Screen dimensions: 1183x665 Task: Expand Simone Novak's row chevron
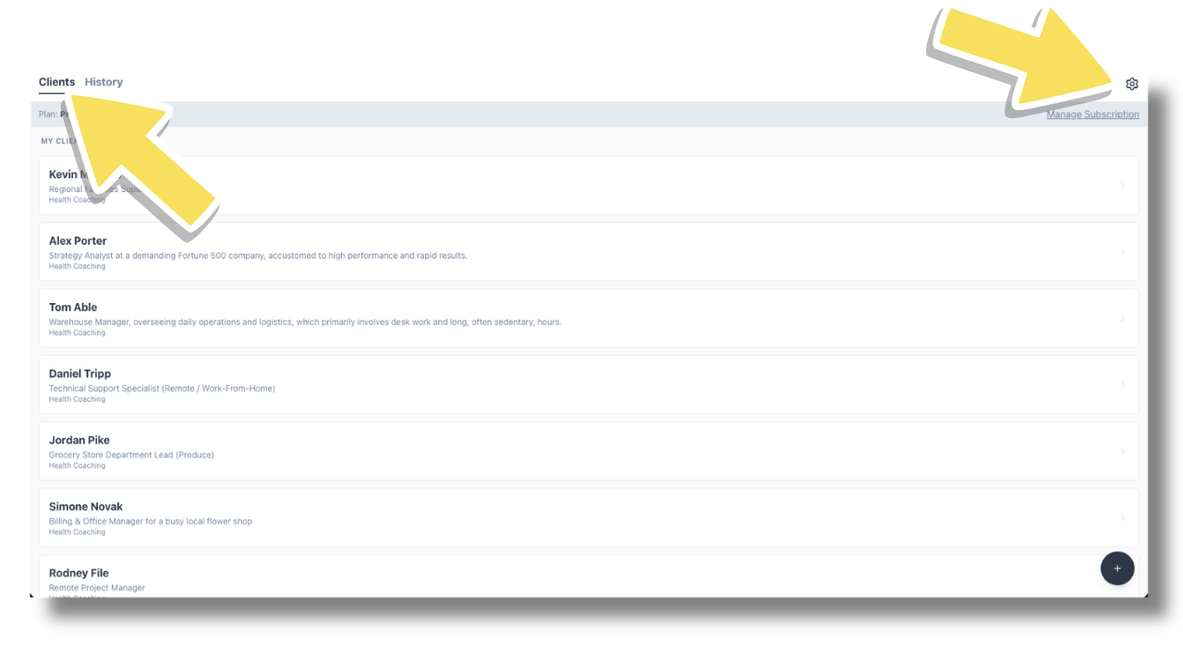[x=1124, y=517]
